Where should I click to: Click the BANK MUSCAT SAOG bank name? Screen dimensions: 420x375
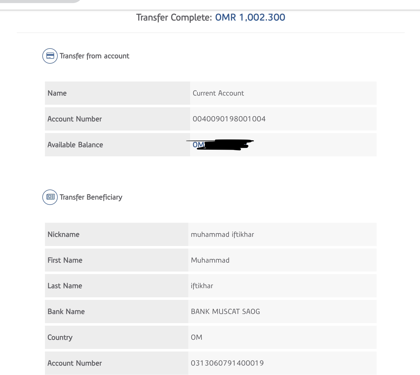(225, 312)
